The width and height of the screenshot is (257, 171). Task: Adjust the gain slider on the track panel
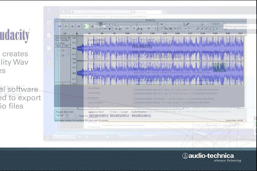[x=63, y=50]
